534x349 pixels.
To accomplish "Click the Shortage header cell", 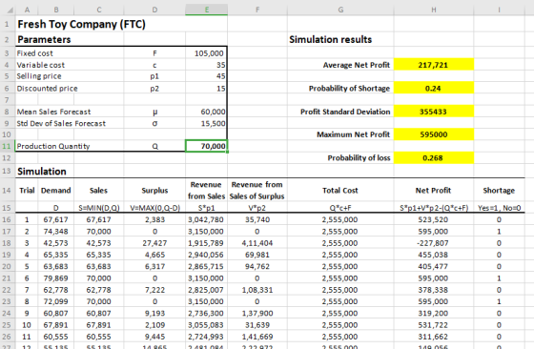I will pos(499,191).
